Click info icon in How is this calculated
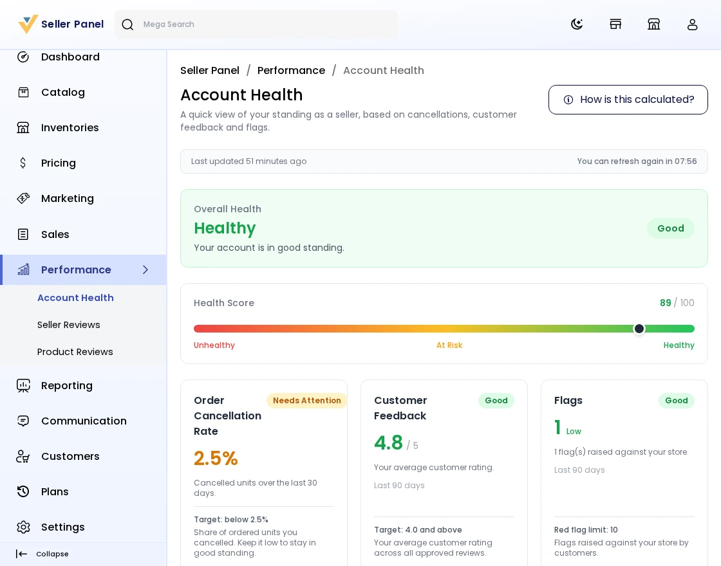The width and height of the screenshot is (721, 566). (568, 100)
